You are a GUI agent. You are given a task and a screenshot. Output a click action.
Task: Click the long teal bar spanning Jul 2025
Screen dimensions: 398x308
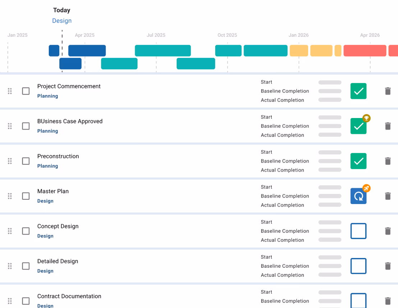(162, 50)
